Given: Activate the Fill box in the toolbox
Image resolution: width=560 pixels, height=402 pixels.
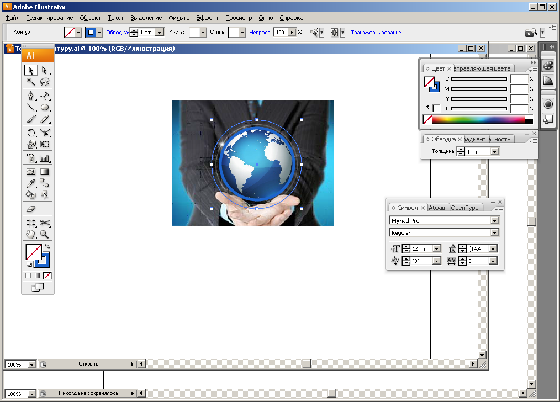Looking at the screenshot, I should point(34,252).
